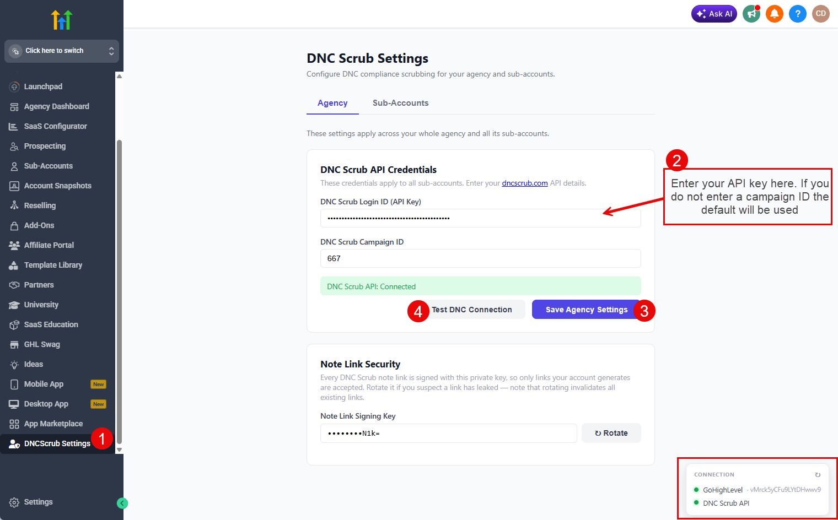Click the Settings gear icon

[14, 502]
